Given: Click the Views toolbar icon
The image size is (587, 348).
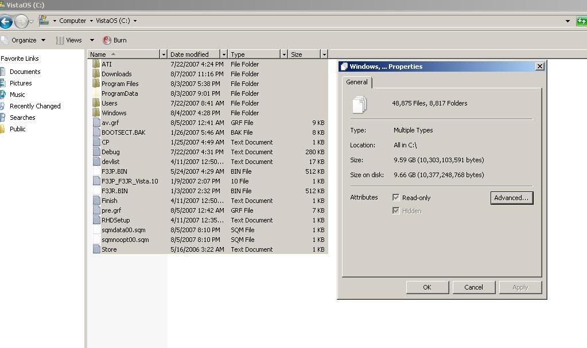Looking at the screenshot, I should 60,40.
